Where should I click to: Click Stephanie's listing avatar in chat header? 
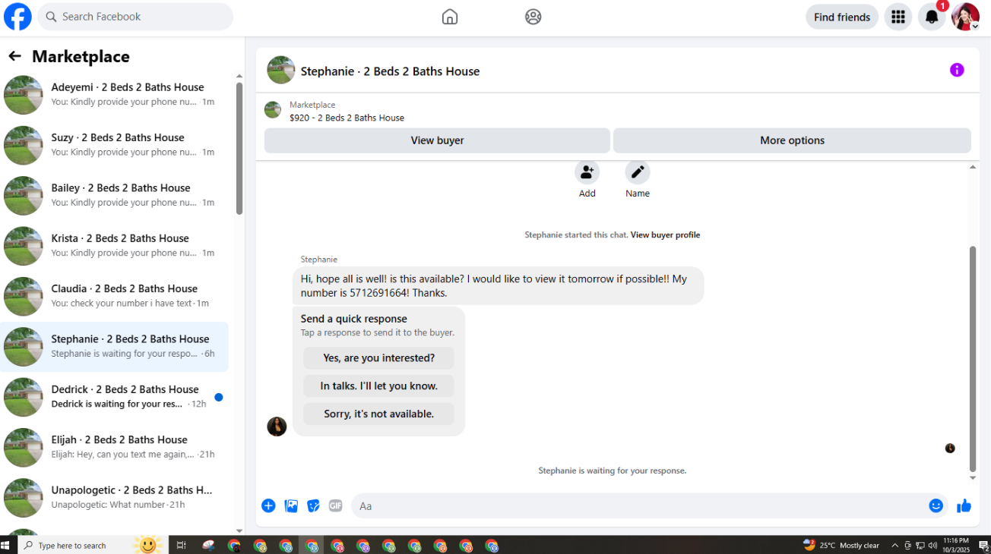[281, 70]
